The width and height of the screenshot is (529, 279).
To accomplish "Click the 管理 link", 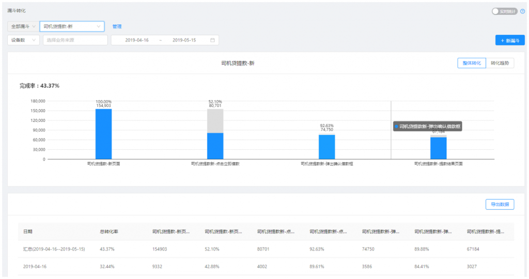I will coord(117,26).
